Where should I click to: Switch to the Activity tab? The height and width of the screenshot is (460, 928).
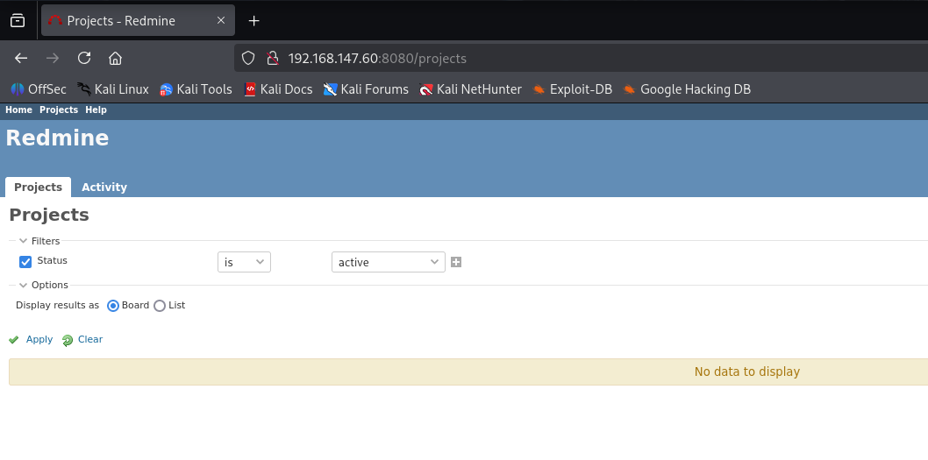coord(104,187)
